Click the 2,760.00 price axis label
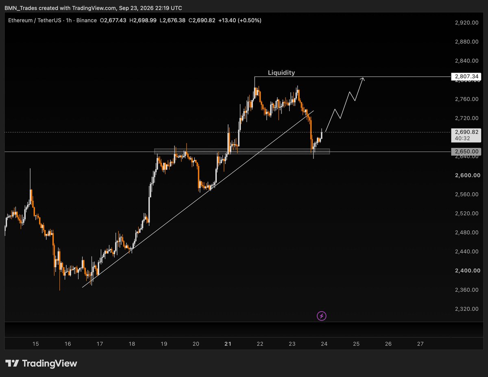The height and width of the screenshot is (377, 488). point(466,99)
